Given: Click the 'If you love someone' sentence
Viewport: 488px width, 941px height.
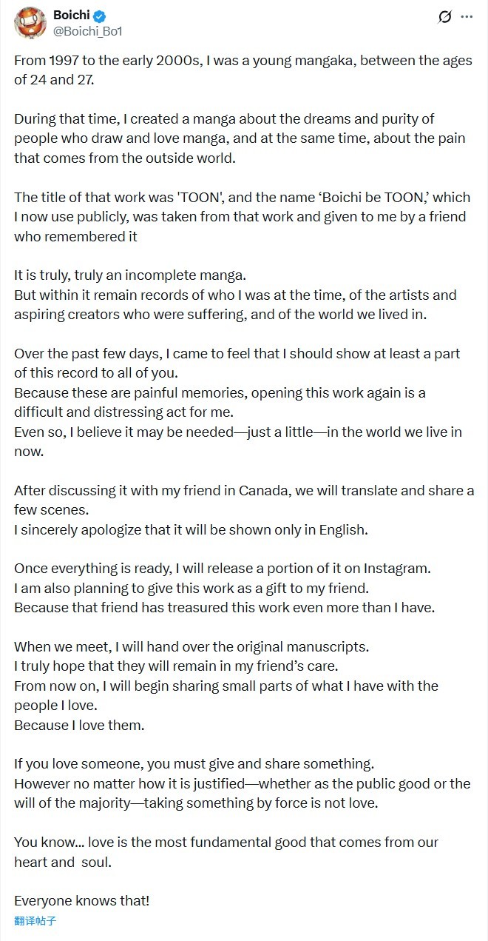Looking at the screenshot, I should click(x=194, y=763).
